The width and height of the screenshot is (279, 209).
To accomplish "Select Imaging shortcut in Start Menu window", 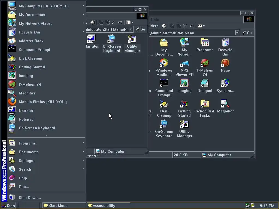I will (x=184, y=86).
